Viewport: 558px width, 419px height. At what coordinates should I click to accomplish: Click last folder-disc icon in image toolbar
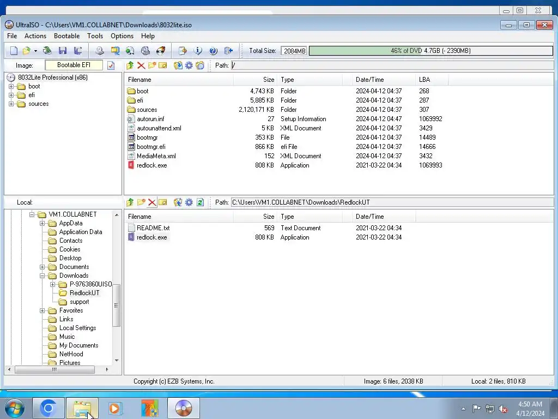point(200,65)
